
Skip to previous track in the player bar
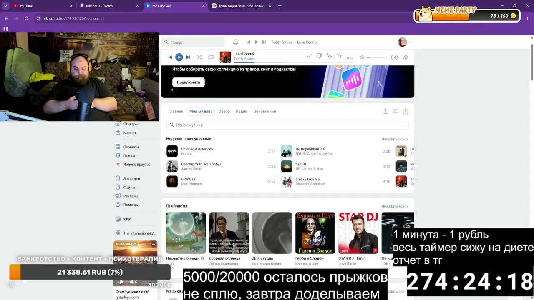pyautogui.click(x=170, y=57)
